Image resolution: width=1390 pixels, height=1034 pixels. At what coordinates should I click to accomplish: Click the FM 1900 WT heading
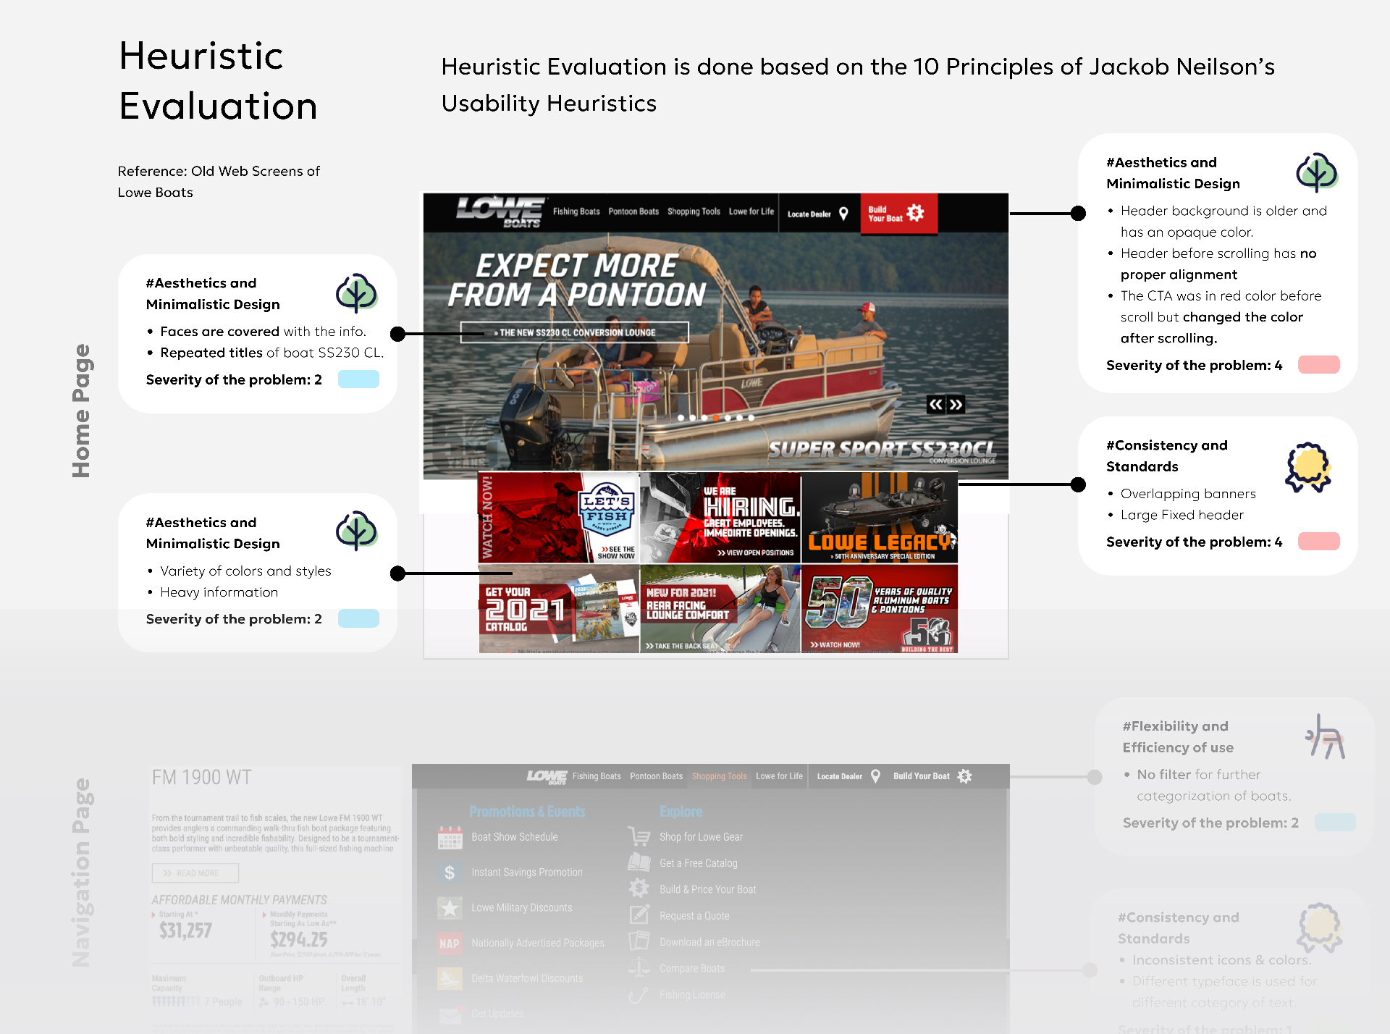click(202, 778)
